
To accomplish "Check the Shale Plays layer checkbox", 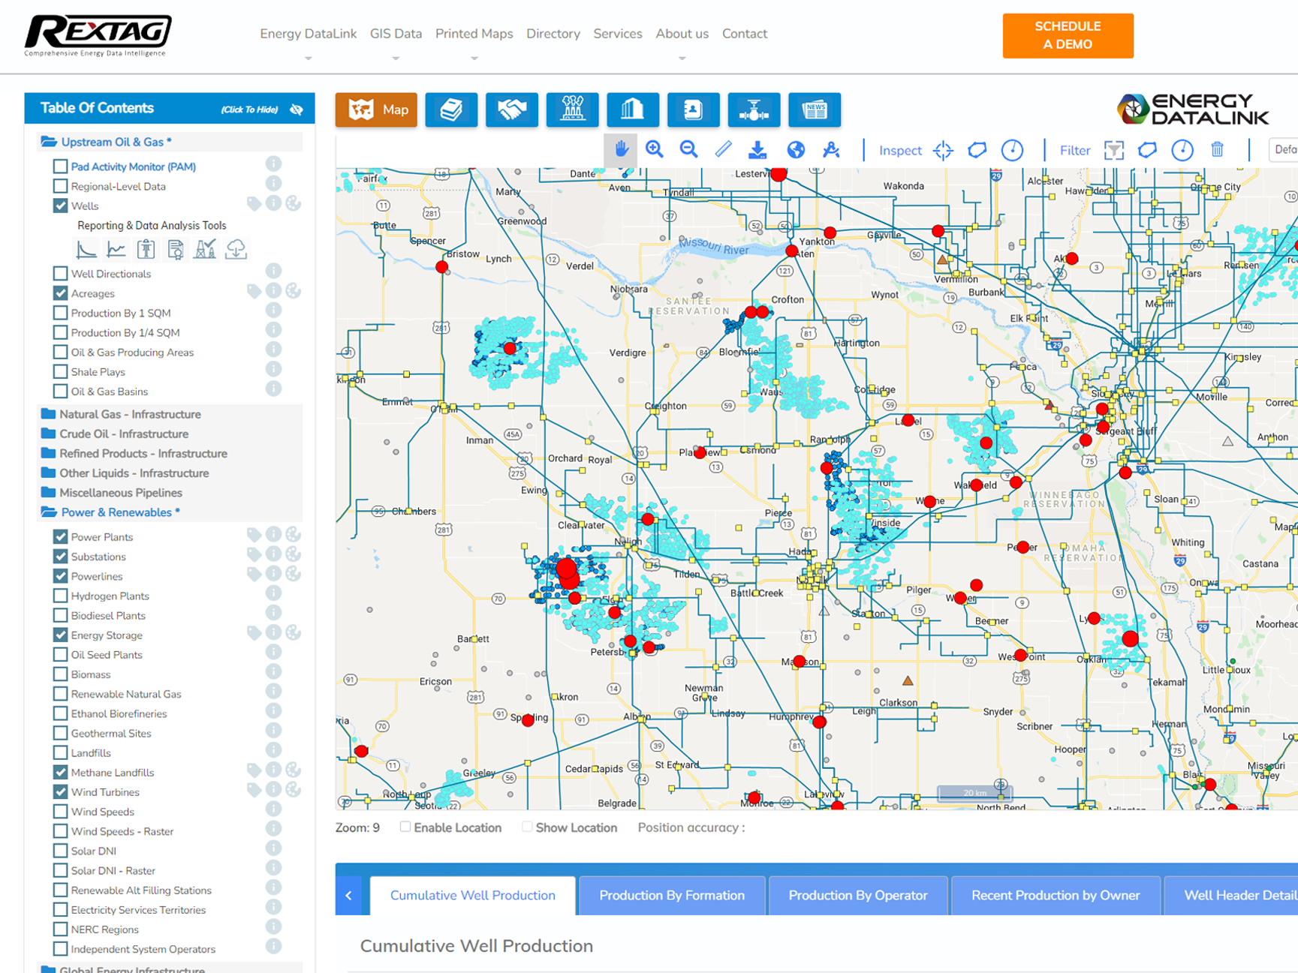I will (x=60, y=371).
